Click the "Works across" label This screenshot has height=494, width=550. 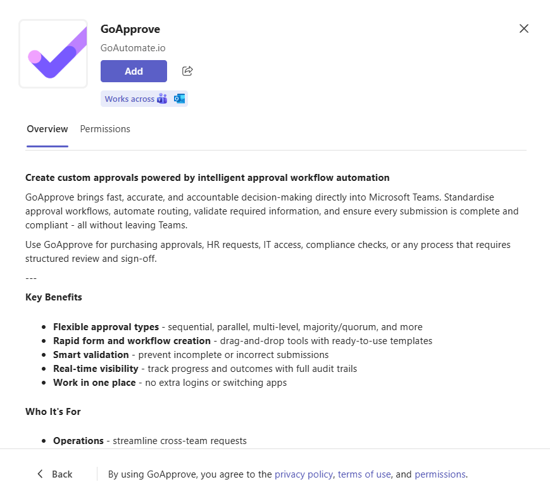point(129,99)
